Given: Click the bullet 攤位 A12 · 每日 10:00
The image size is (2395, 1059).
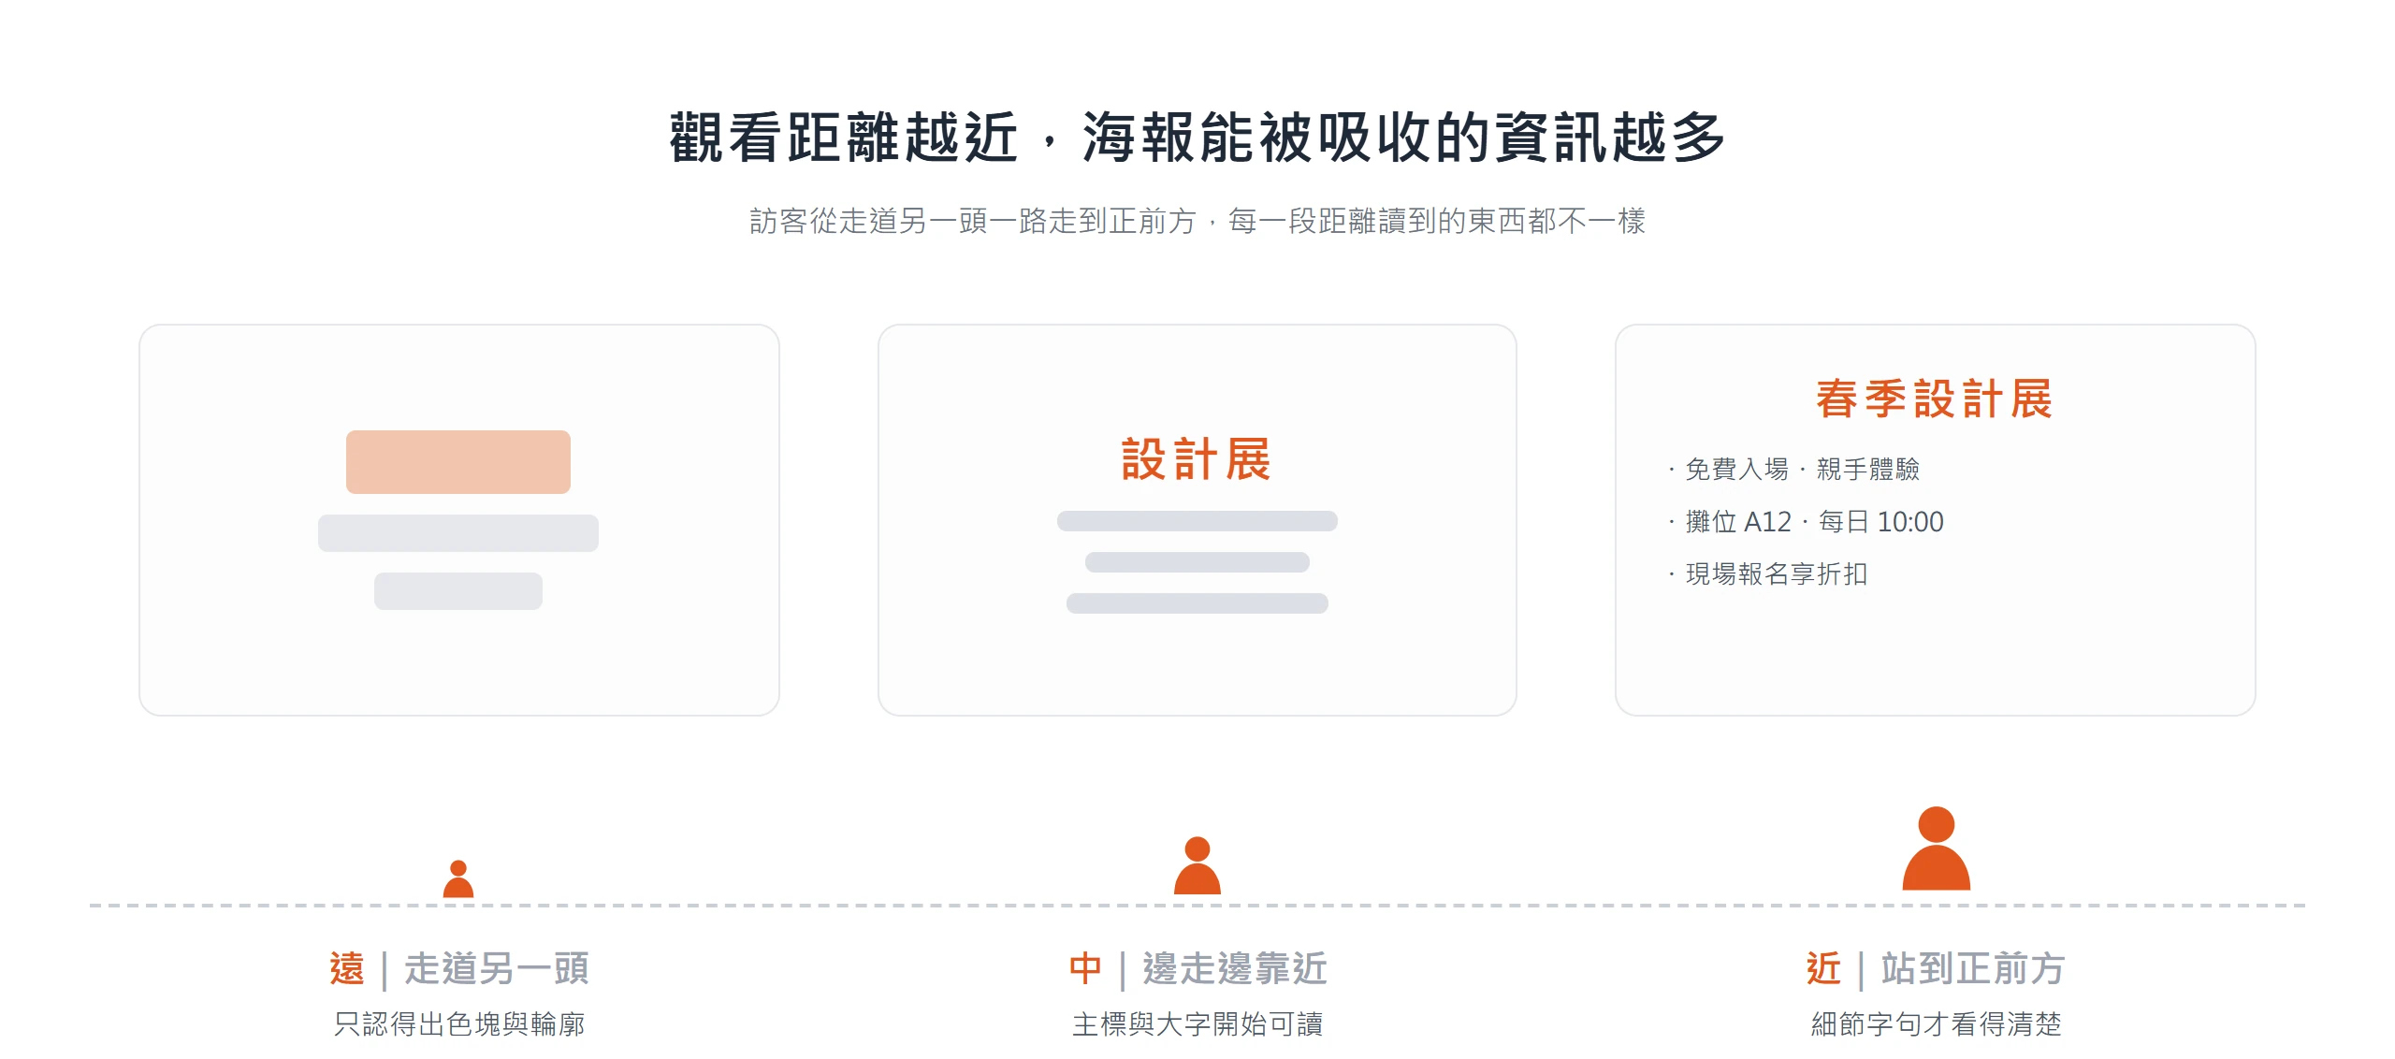Looking at the screenshot, I should tap(1806, 521).
